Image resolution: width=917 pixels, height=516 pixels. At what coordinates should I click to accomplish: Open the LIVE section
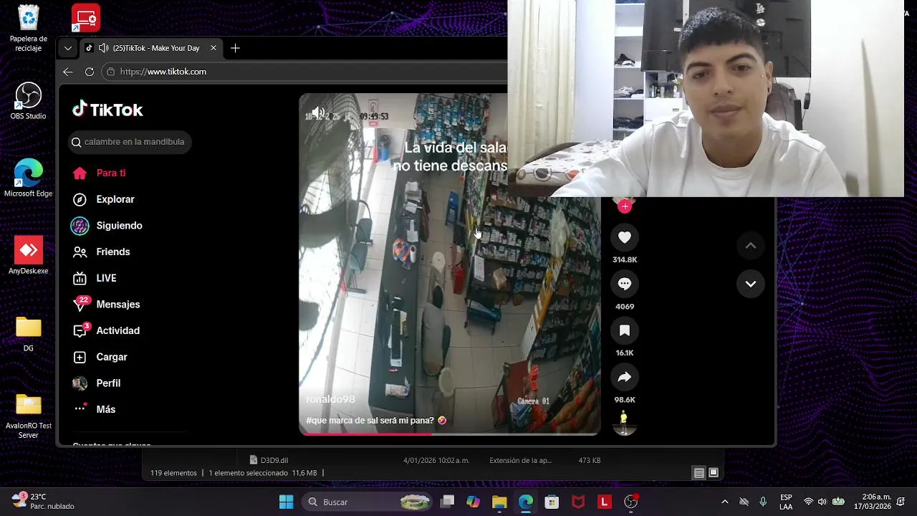pos(106,278)
